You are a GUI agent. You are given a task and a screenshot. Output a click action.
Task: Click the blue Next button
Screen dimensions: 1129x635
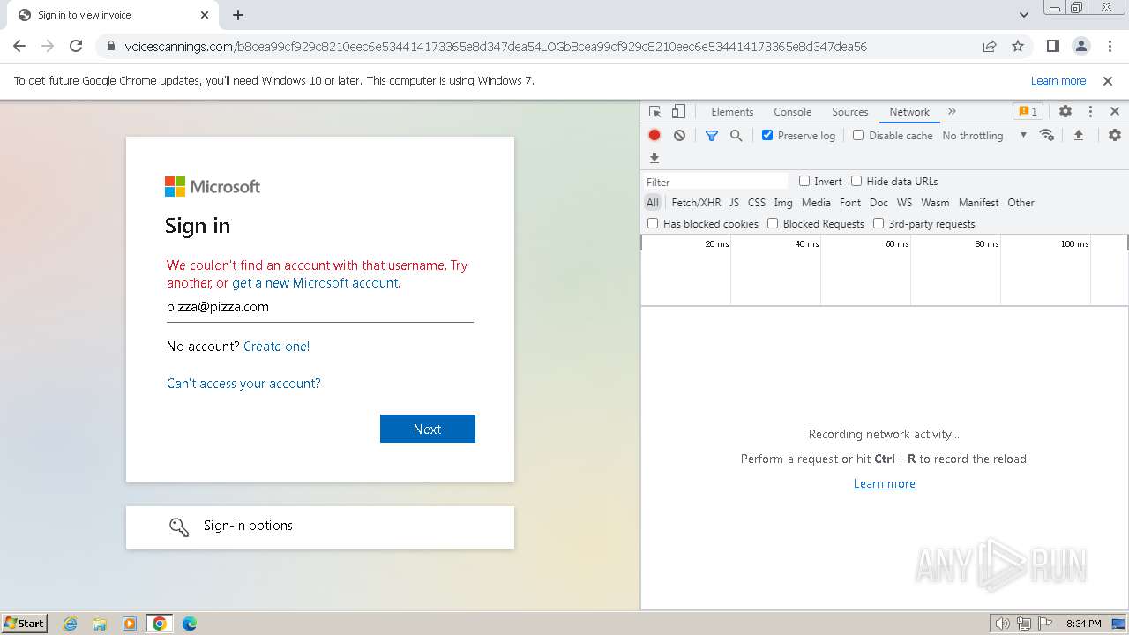tap(428, 429)
